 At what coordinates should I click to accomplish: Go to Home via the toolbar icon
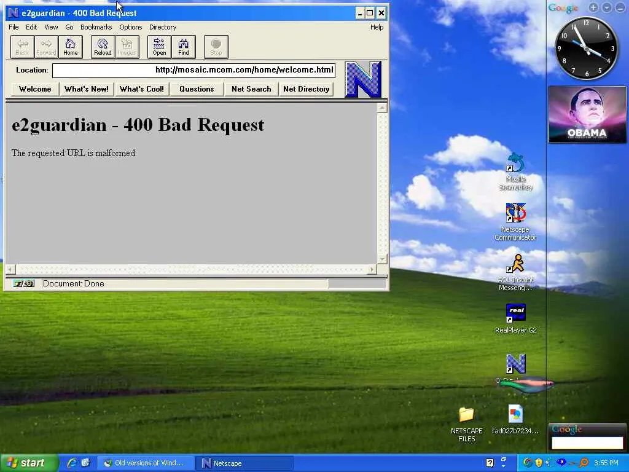point(71,47)
